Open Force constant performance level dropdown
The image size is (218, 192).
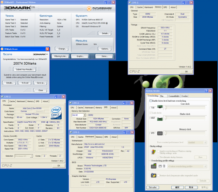click(x=205, y=142)
